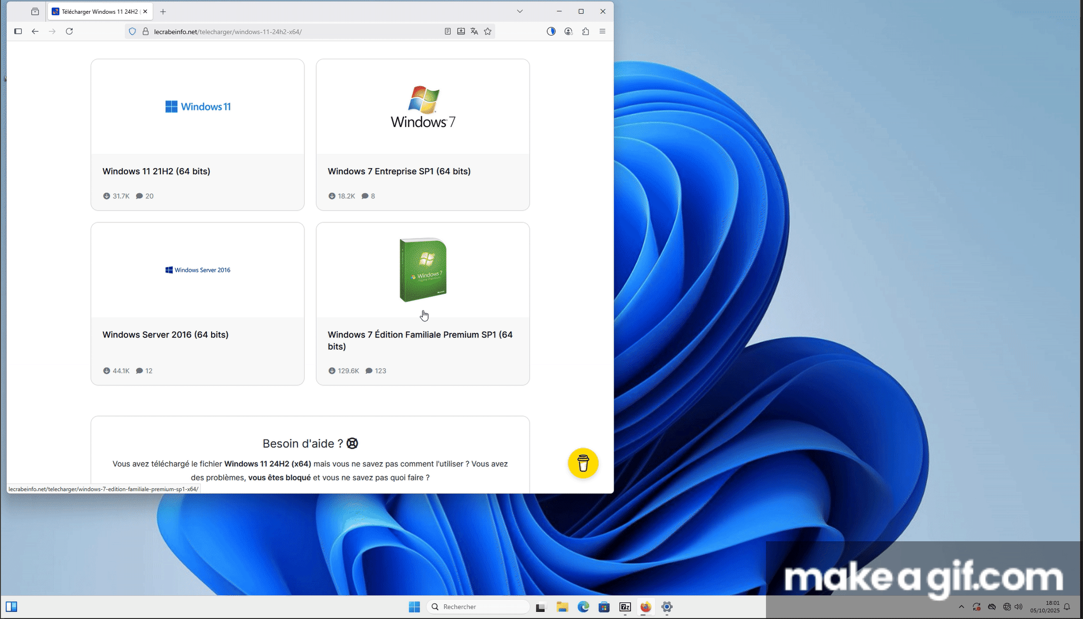Click the Windows Server 2016 logo thumbnail
The height and width of the screenshot is (619, 1083).
(197, 270)
